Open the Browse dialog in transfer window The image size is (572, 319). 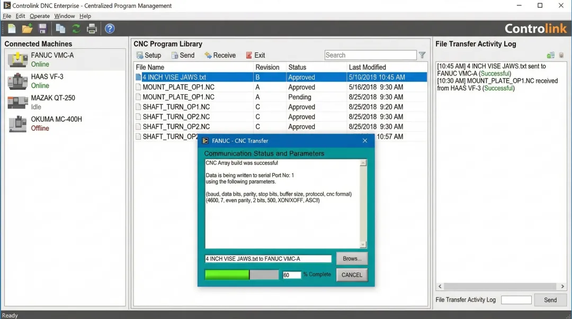pos(352,258)
